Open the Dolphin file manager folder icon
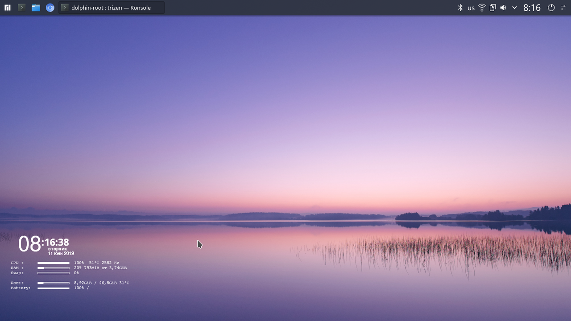 pyautogui.click(x=36, y=8)
